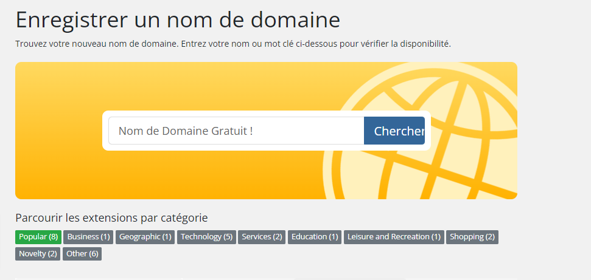Click the 'Enregistrer un nom de domaine' heading

[178, 19]
